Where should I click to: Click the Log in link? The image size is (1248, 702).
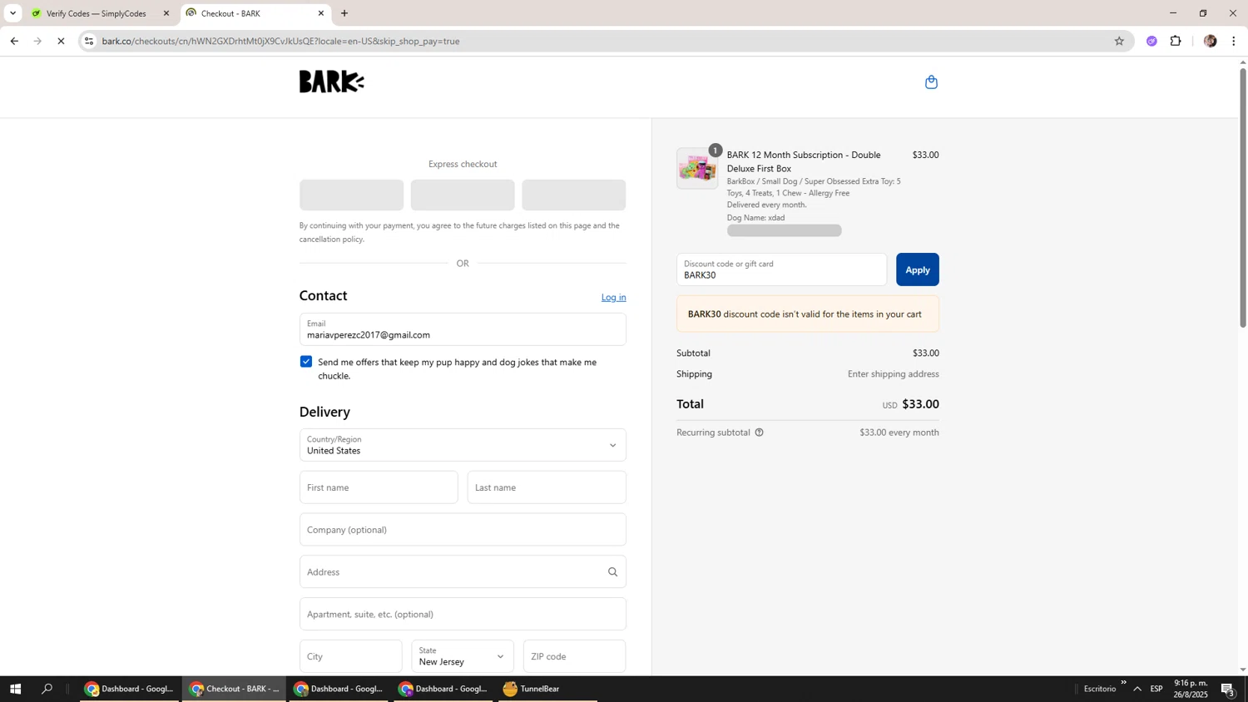pyautogui.click(x=613, y=297)
